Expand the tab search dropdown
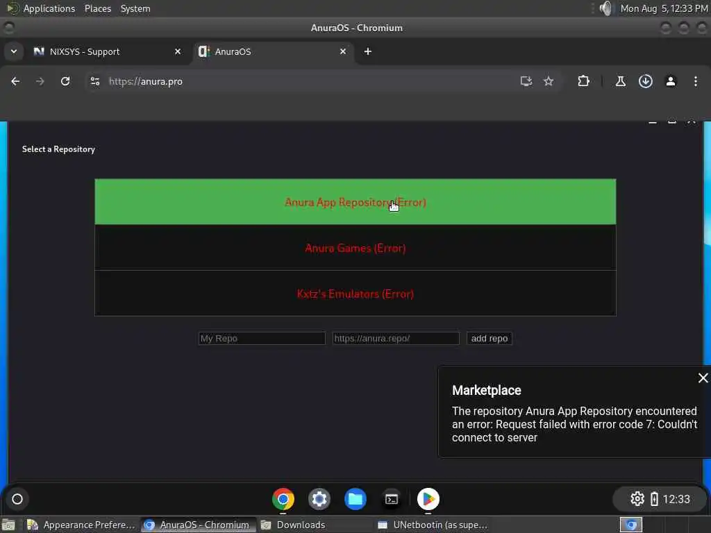Viewport: 711px width, 533px height. (14, 51)
